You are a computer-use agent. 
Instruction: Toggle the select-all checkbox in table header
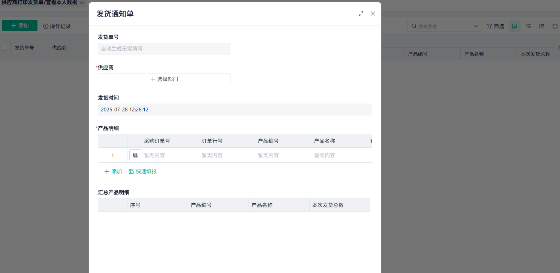(3, 47)
